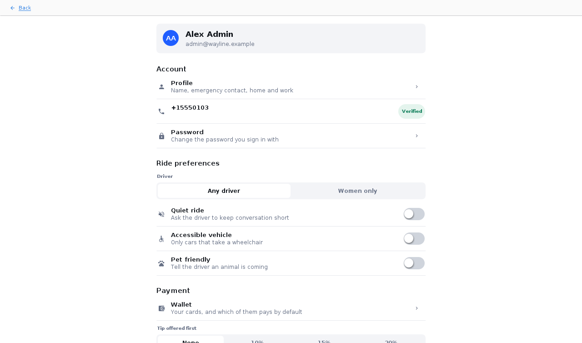582x343 pixels.
Task: Click the Pet friendly paw icon
Action: pyautogui.click(x=161, y=263)
